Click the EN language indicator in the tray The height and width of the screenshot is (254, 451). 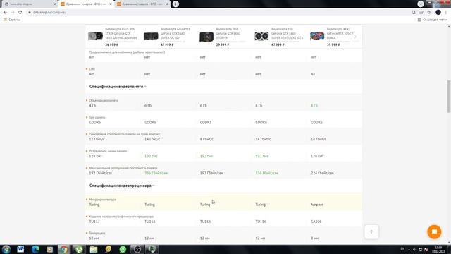pos(402,249)
